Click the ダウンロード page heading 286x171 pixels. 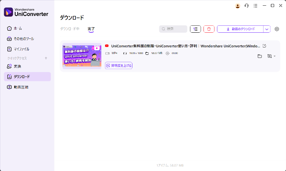click(72, 18)
